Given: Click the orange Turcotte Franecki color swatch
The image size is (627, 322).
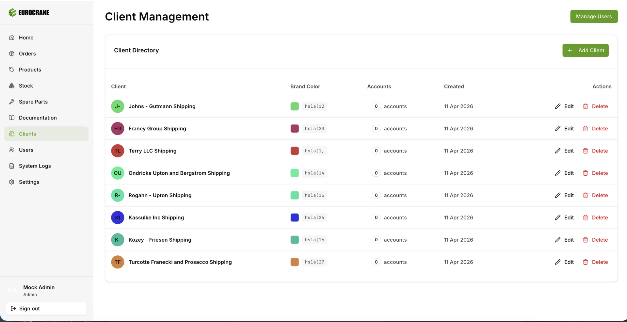Looking at the screenshot, I should [x=295, y=262].
